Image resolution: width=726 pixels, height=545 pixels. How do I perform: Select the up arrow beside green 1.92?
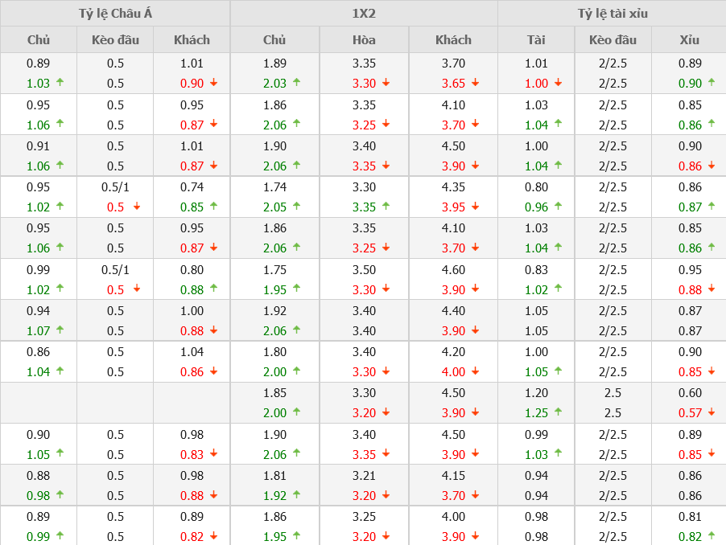point(296,494)
